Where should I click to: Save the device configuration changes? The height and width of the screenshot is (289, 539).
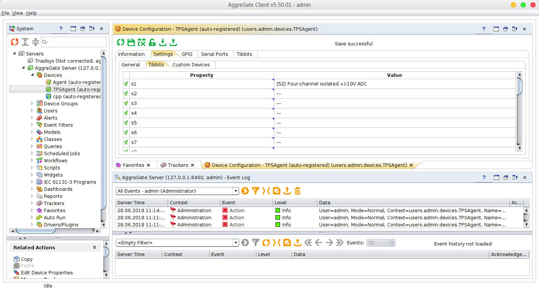[x=131, y=42]
